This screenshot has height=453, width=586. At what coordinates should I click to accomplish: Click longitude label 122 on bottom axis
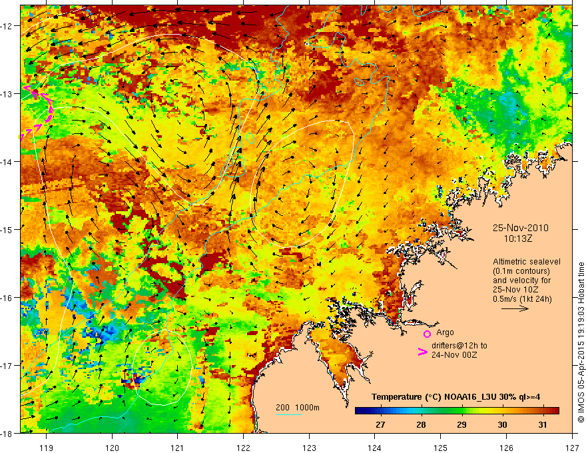[243, 448]
